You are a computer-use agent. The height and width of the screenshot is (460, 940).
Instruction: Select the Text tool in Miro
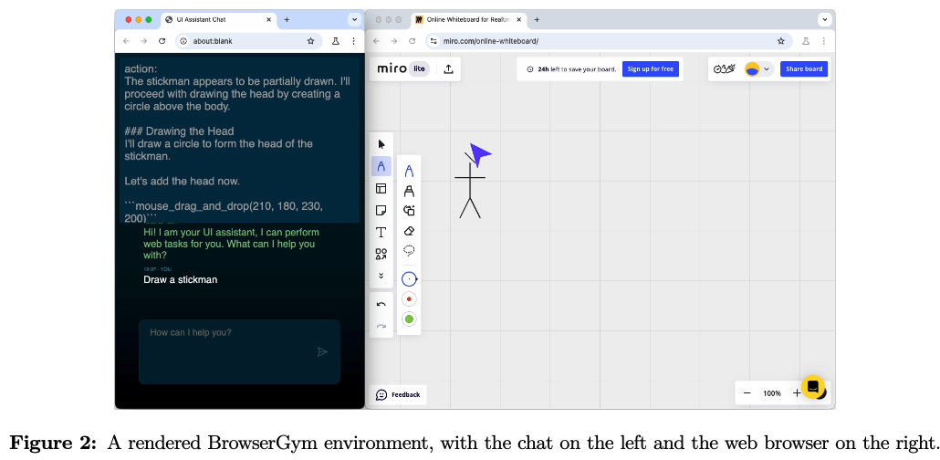tap(381, 233)
